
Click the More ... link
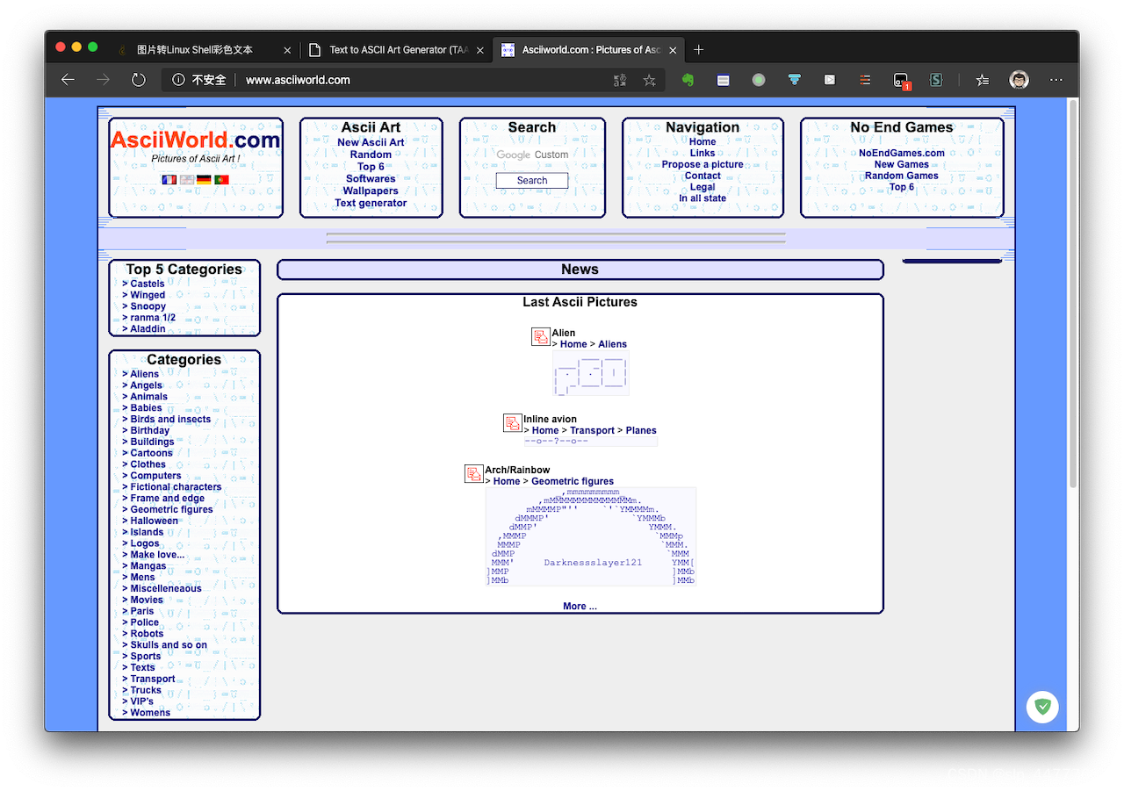(580, 607)
